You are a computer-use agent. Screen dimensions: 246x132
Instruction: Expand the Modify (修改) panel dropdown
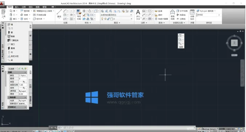(88, 23)
